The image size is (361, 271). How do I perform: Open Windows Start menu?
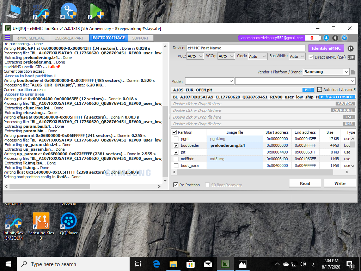pyautogui.click(x=8, y=264)
